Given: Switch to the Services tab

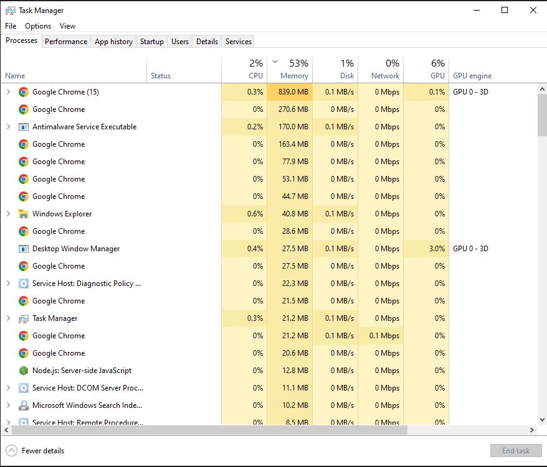Looking at the screenshot, I should pos(239,42).
